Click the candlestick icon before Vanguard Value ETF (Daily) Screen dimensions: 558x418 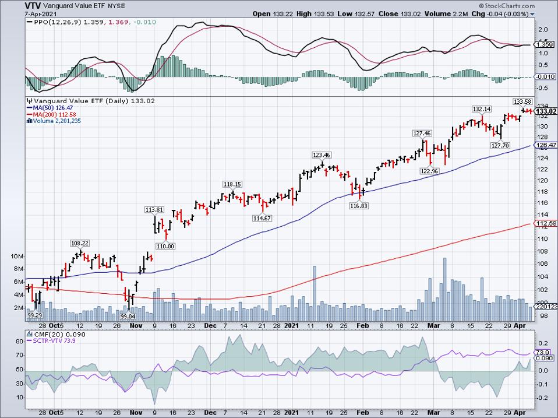[30, 101]
